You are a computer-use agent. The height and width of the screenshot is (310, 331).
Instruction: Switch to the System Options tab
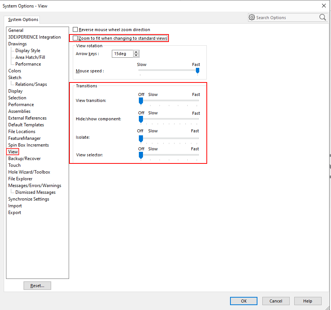click(23, 19)
